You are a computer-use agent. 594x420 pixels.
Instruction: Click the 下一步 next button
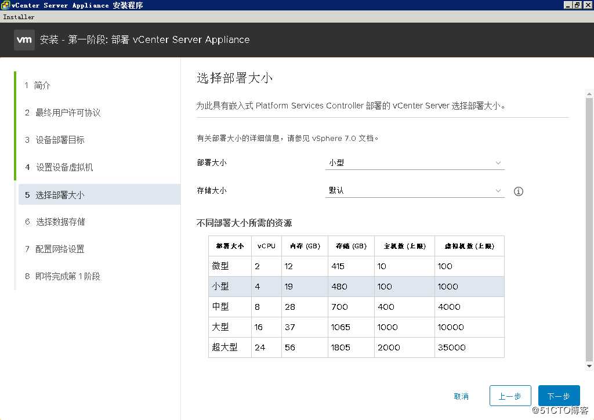tap(559, 396)
